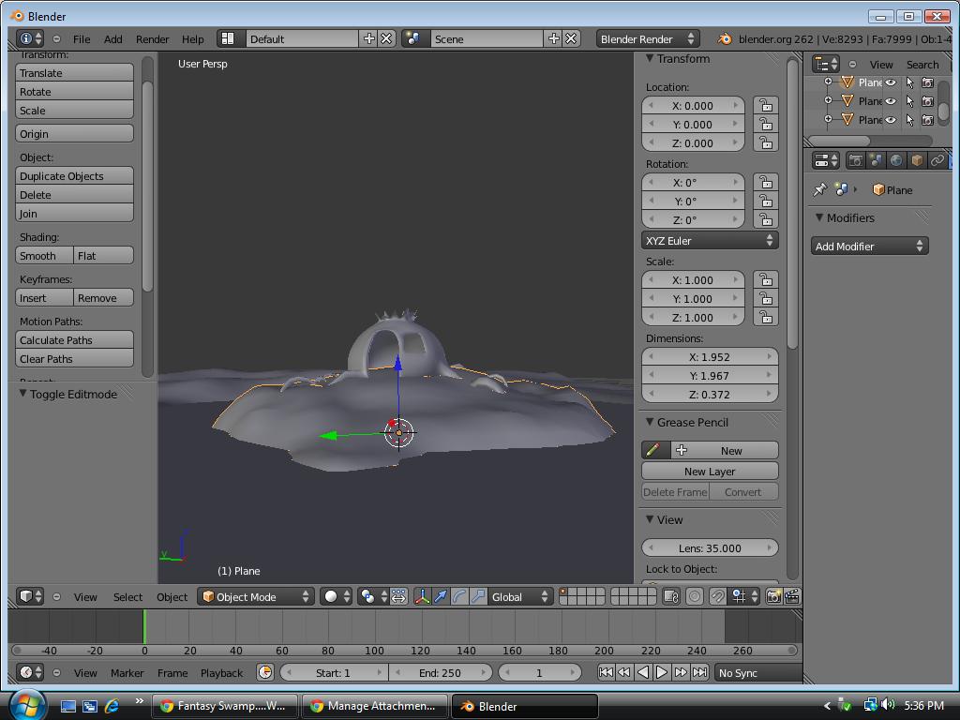Collapse the Transform panel
Screen dimensions: 960x720
[650, 58]
